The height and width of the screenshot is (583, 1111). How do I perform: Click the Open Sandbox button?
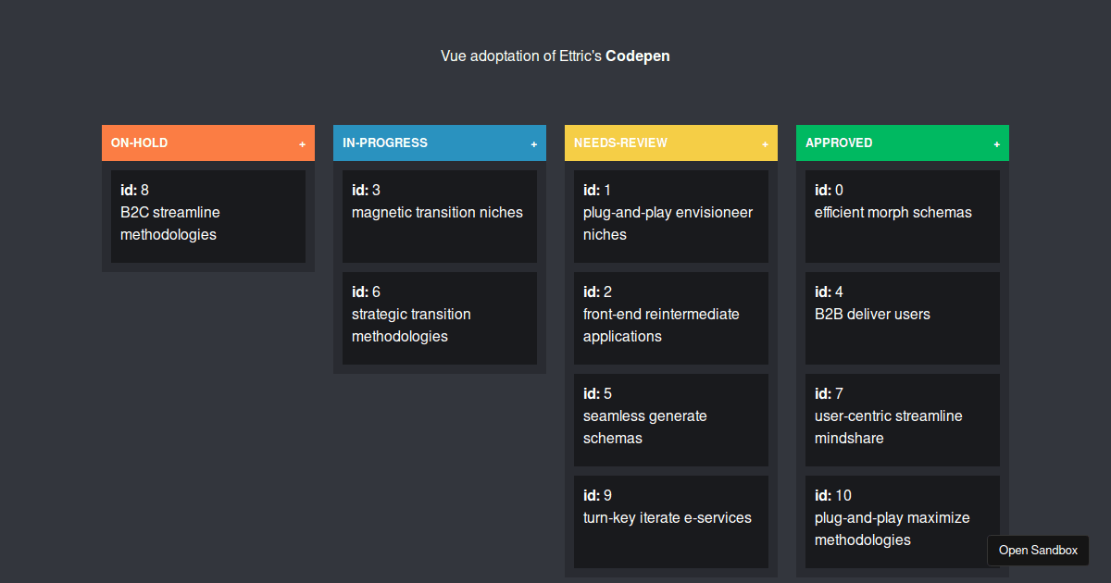click(1038, 550)
